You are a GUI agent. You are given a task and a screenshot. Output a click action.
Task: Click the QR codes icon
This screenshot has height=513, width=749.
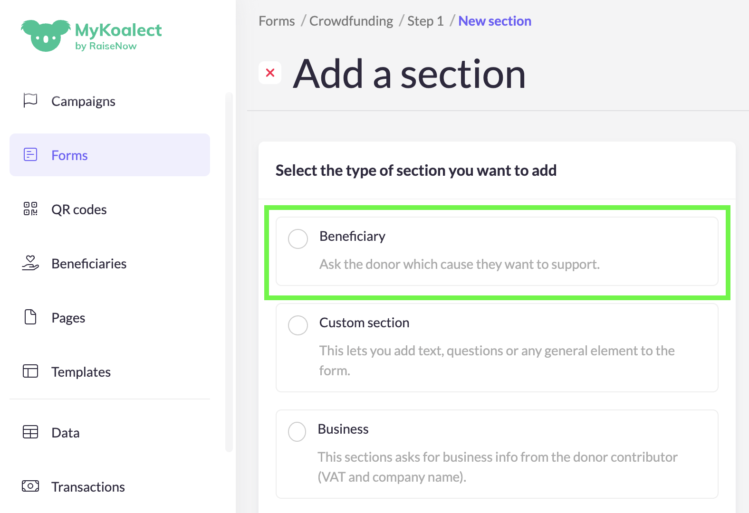pyautogui.click(x=30, y=209)
